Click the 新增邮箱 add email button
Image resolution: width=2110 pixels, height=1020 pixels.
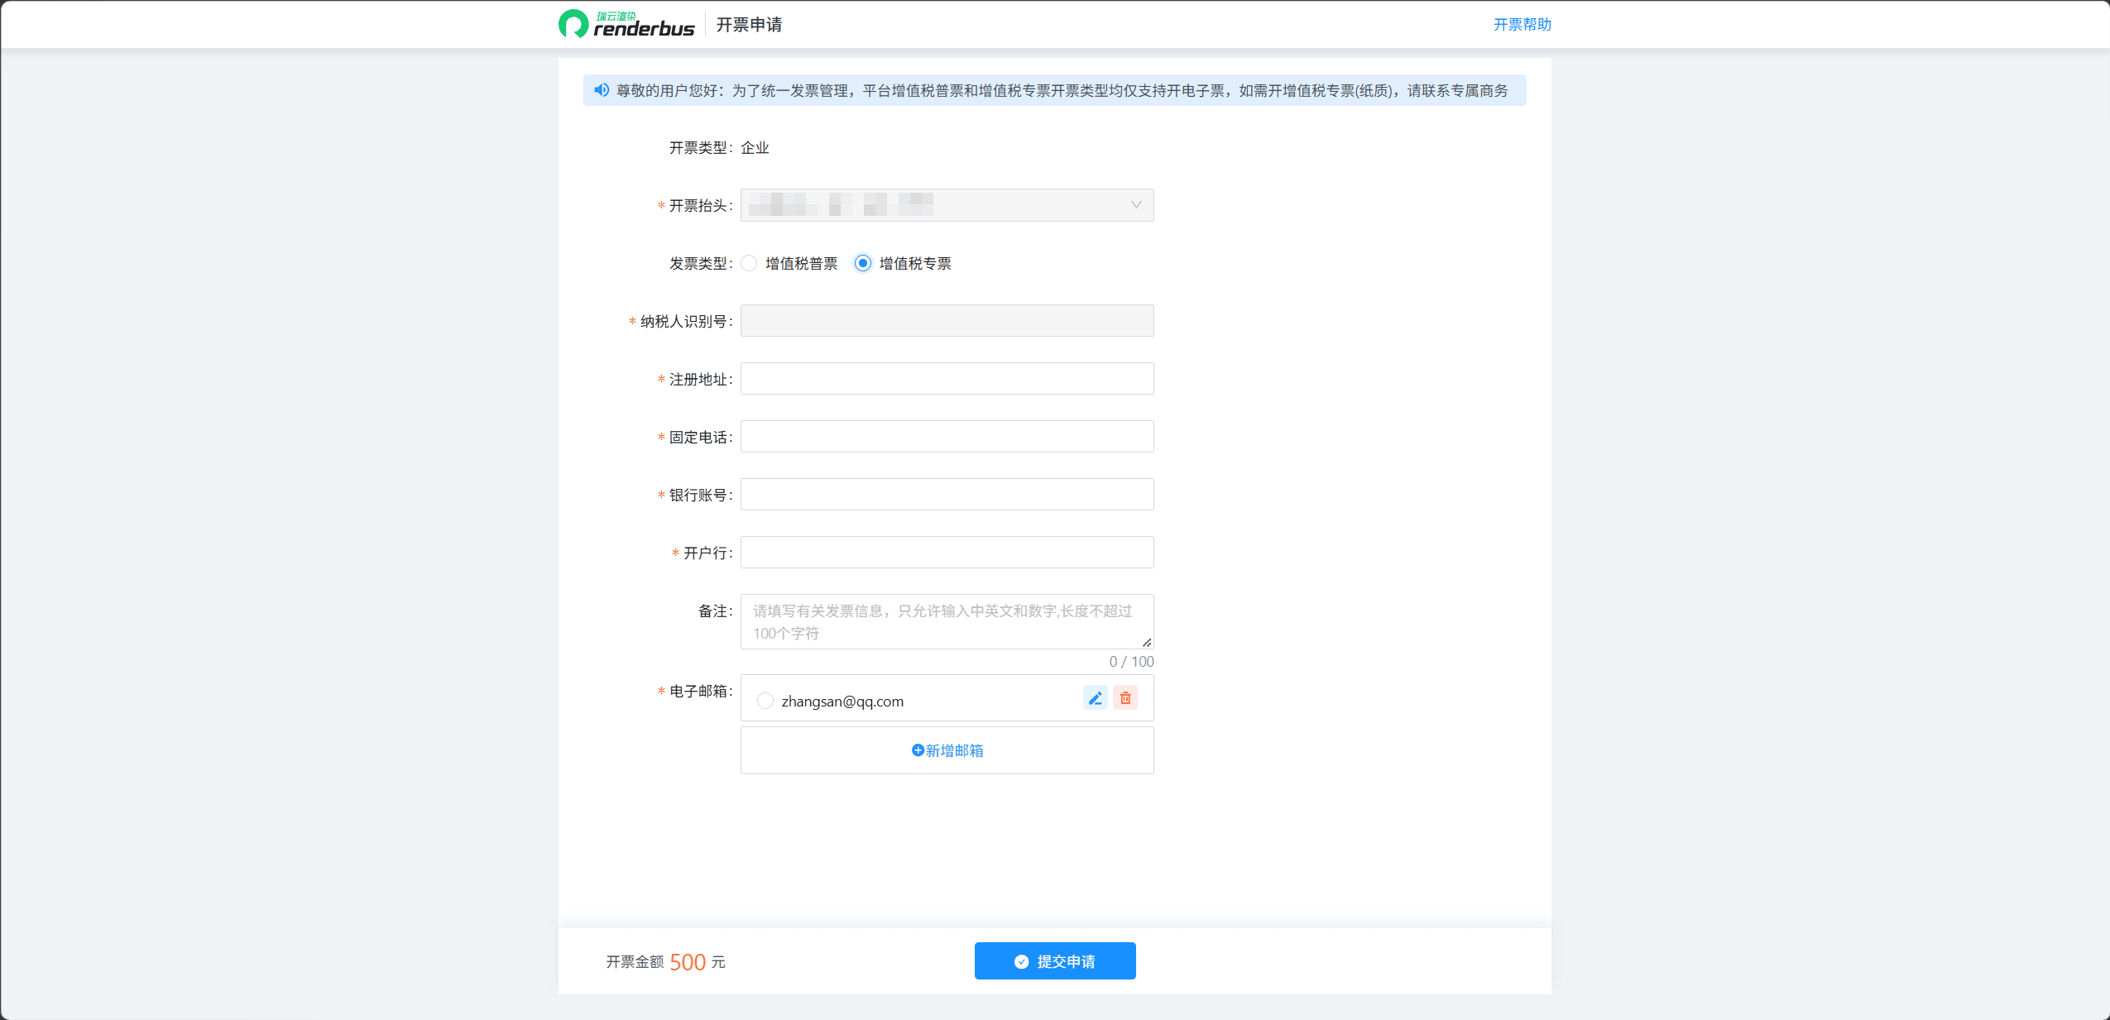point(947,750)
